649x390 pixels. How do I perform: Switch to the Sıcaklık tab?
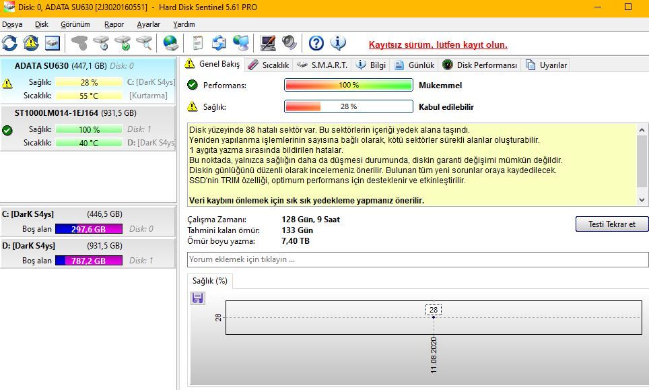click(269, 65)
